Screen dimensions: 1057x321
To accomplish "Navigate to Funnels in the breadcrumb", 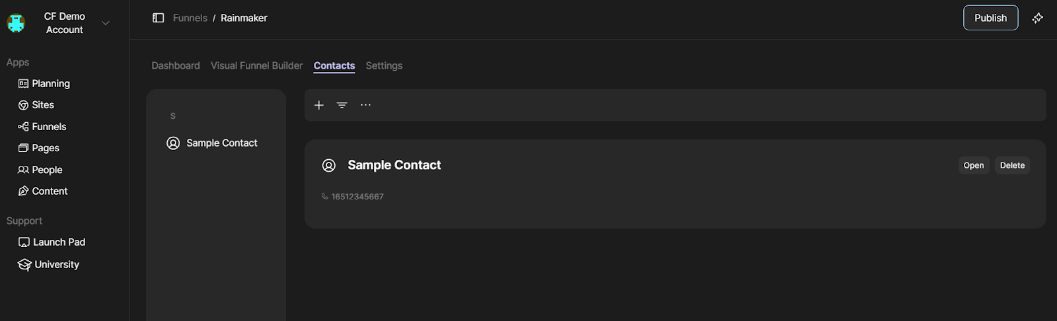I will 190,18.
